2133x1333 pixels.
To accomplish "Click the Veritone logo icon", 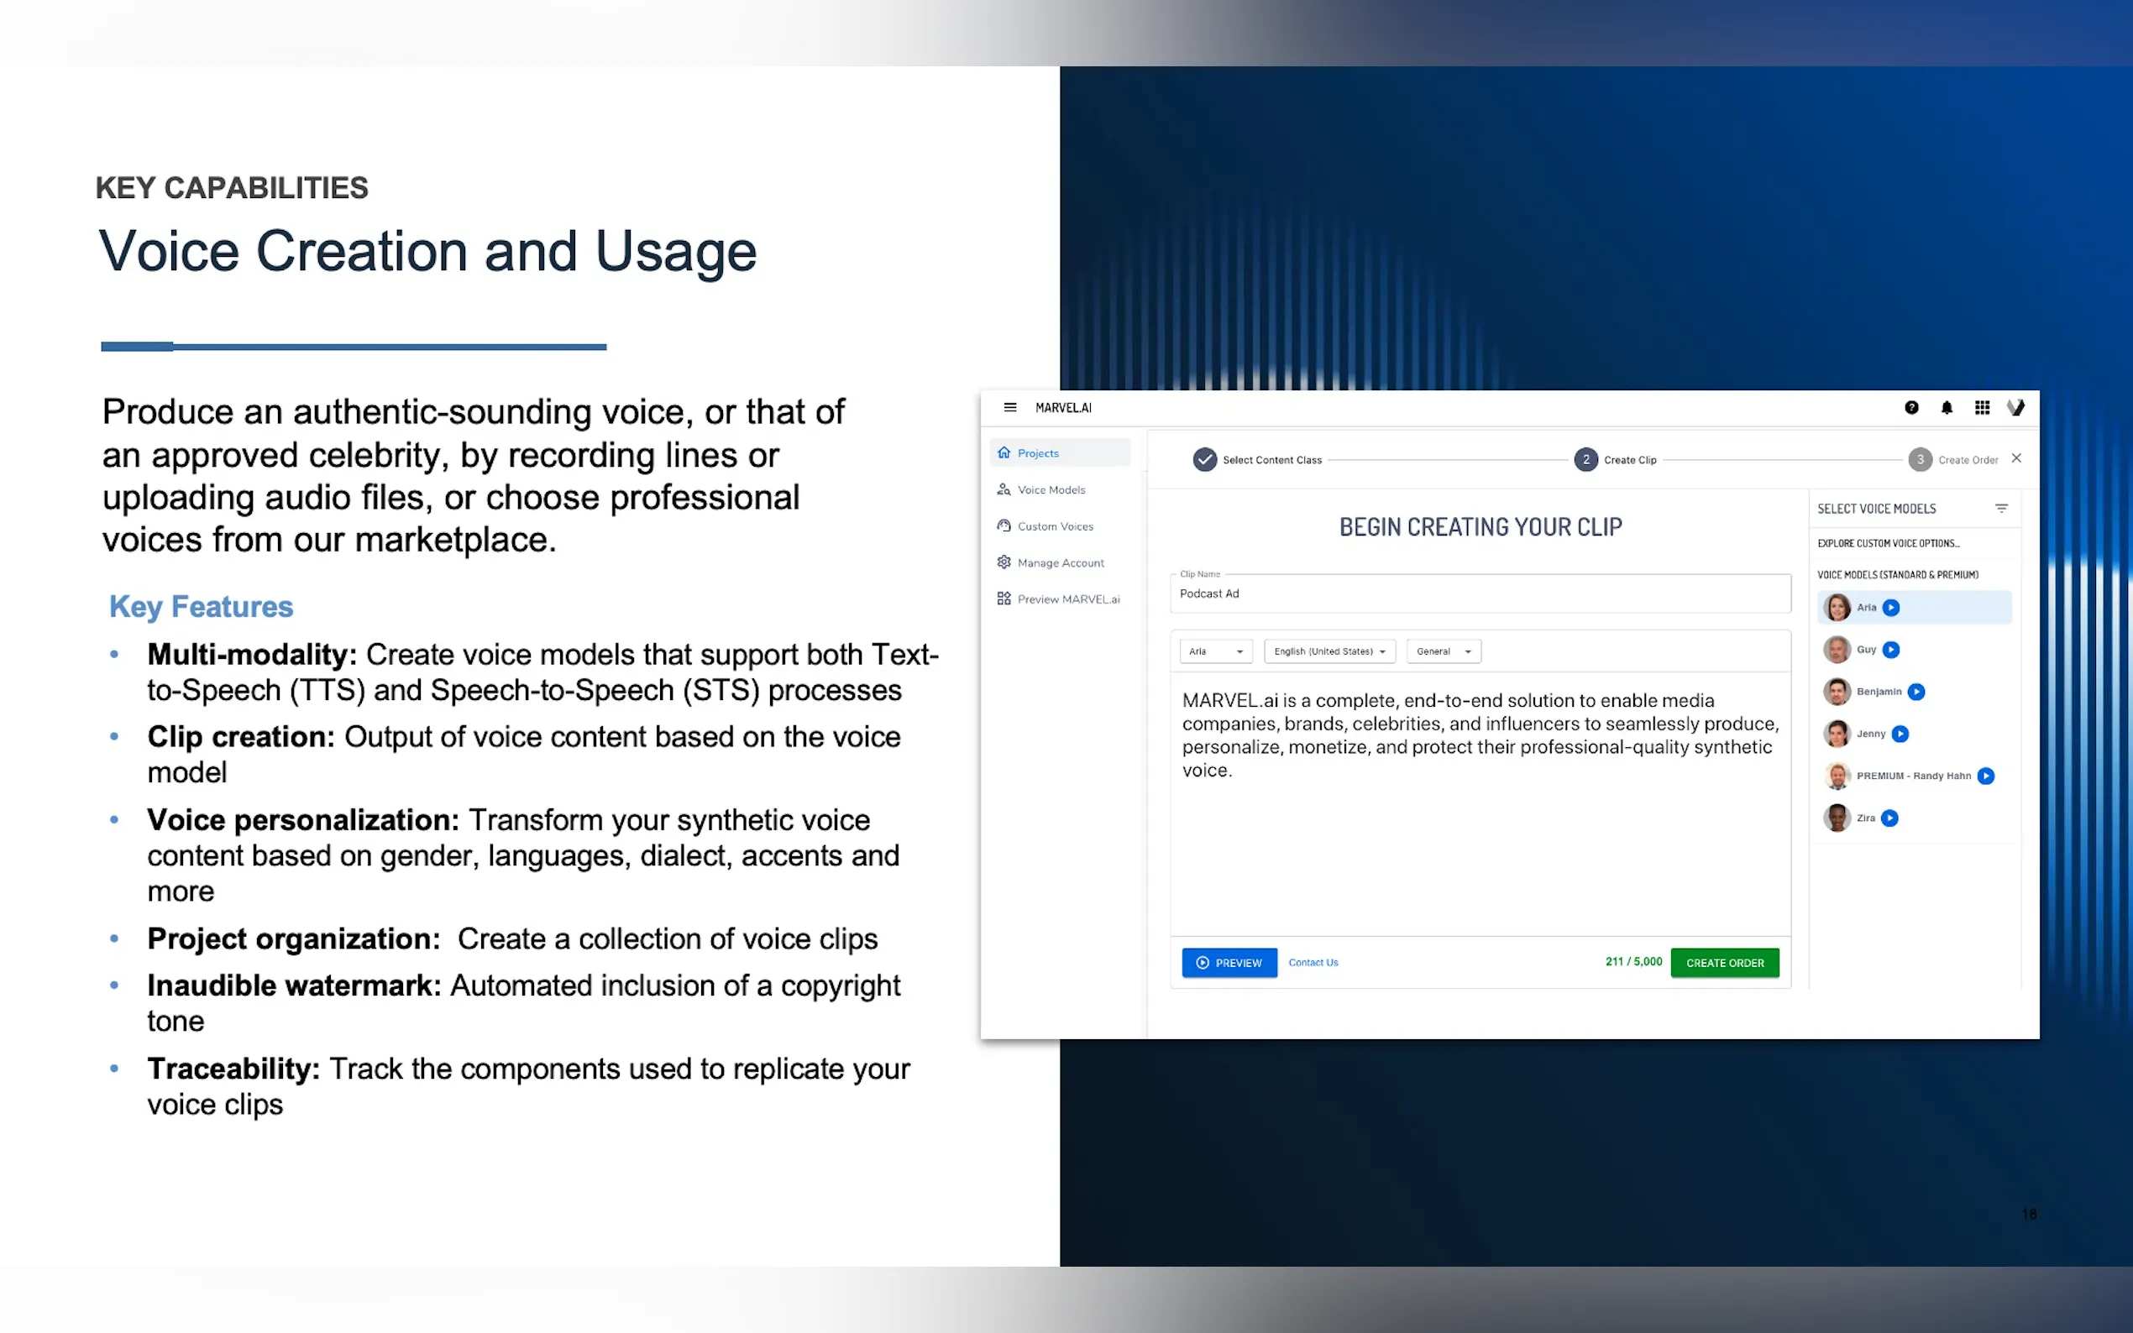I will click(x=2015, y=407).
